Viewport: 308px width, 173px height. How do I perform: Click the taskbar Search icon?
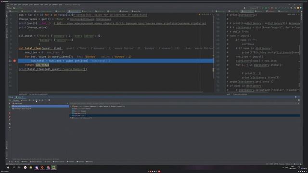pyautogui.click(x=14, y=168)
